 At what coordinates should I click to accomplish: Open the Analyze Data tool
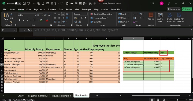160,17
